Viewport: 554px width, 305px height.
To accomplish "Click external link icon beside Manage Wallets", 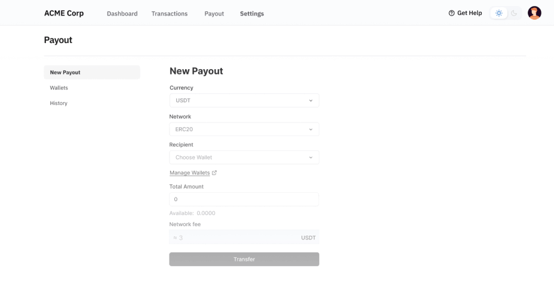I will 214,172.
